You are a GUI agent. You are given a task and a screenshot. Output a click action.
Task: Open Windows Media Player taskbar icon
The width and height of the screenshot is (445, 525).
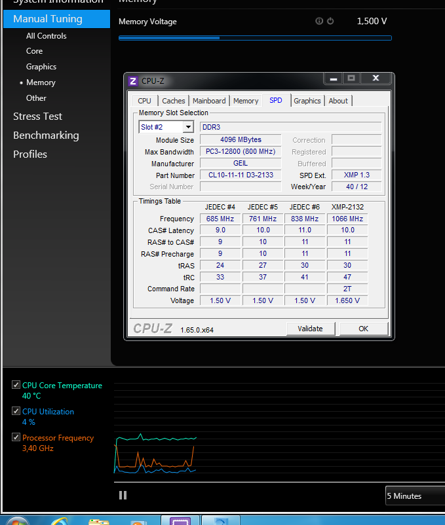point(138,522)
